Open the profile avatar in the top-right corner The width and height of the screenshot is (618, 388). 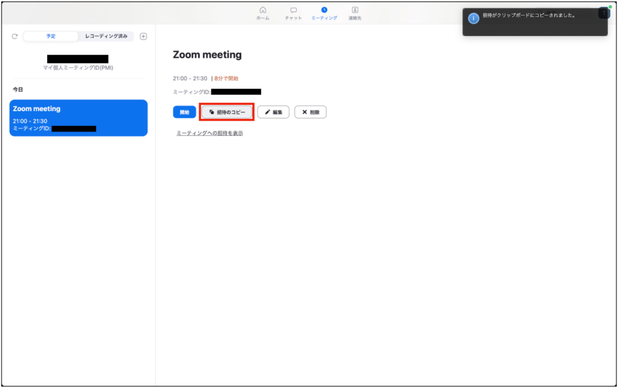(604, 13)
